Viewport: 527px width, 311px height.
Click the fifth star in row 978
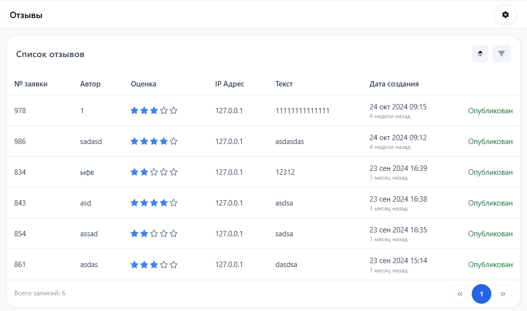pyautogui.click(x=174, y=111)
